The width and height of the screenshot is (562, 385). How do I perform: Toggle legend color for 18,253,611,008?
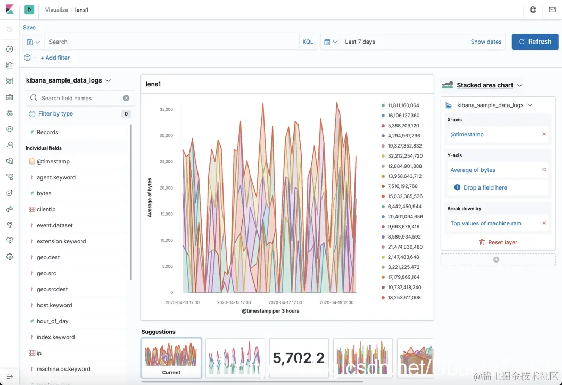point(383,298)
